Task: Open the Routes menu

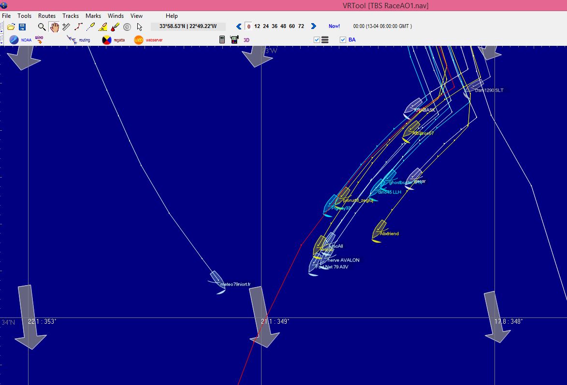Action: (x=47, y=16)
